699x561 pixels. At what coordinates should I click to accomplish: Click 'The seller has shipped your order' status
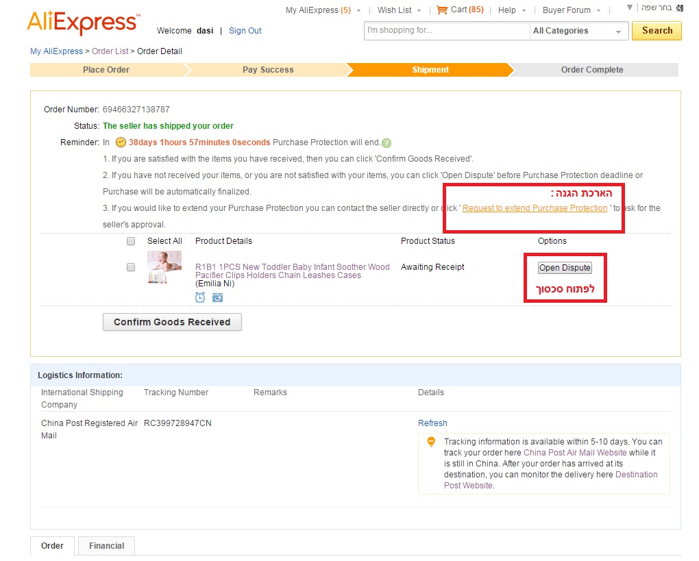(x=168, y=126)
